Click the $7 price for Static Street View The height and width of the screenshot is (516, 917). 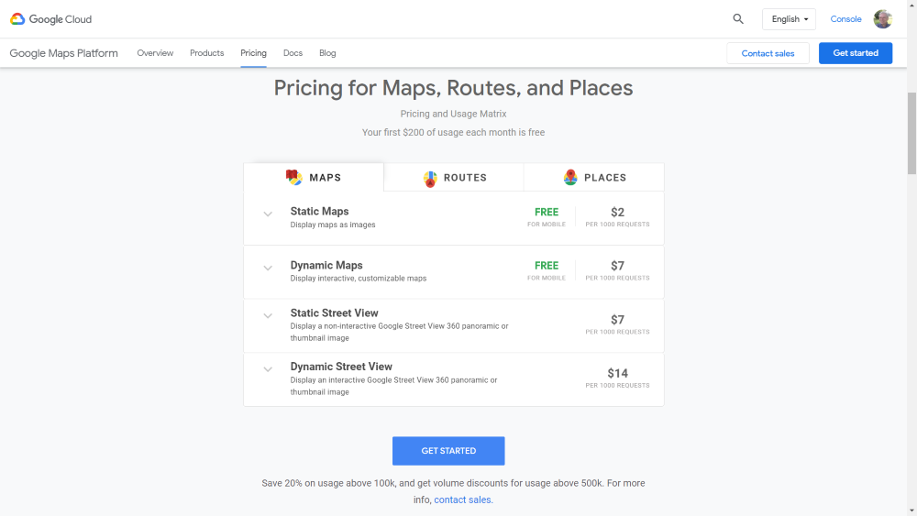[617, 320]
